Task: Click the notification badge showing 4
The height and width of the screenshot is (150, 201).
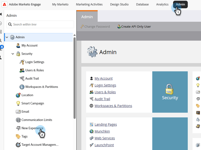Action: point(2,47)
